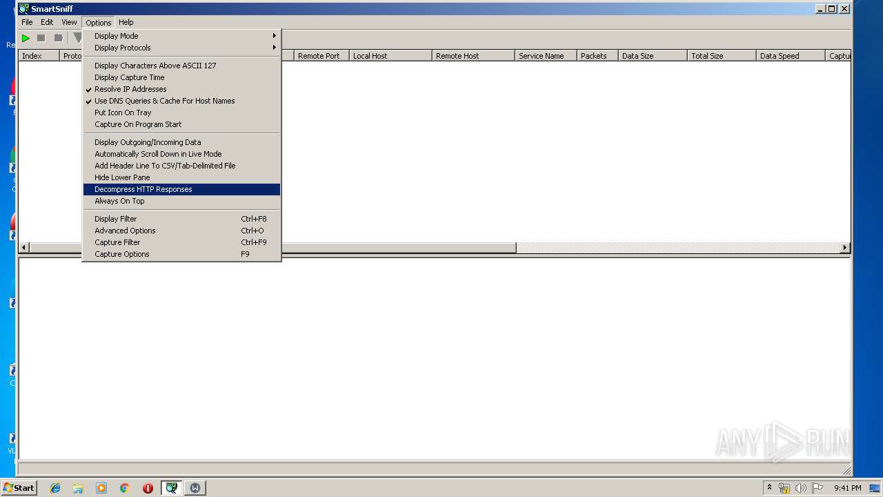Expand the Display Protocols submenu
This screenshot has width=883, height=497.
[x=182, y=48]
